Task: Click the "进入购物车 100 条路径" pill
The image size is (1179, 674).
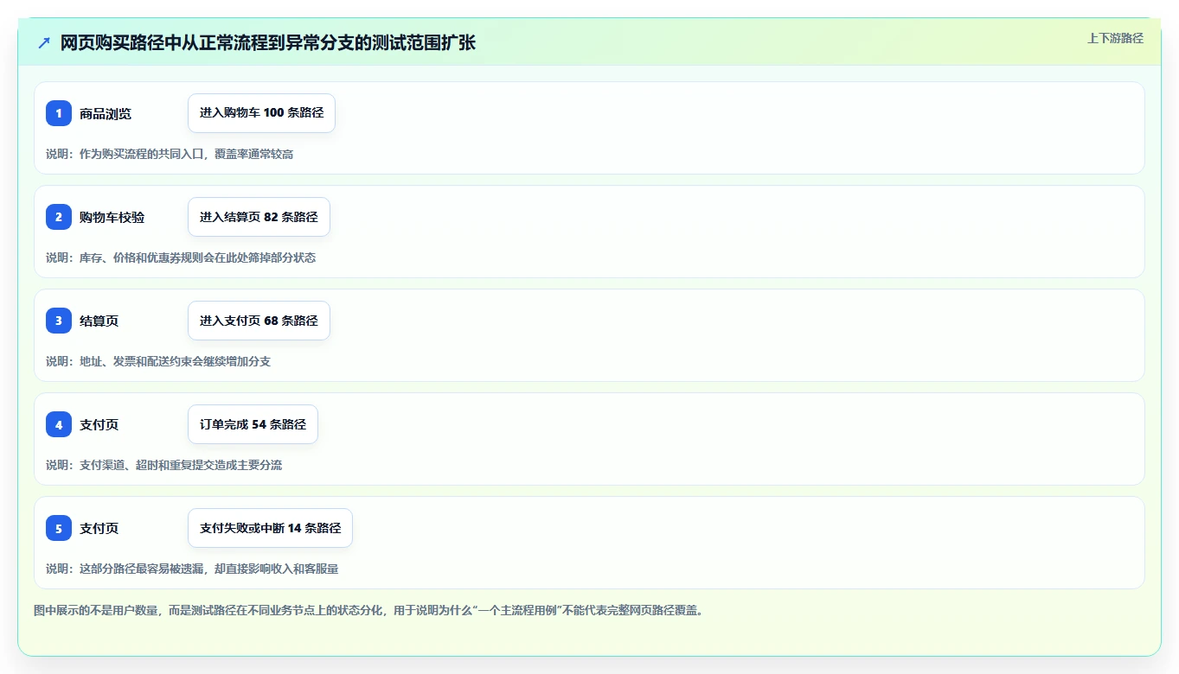Action: click(261, 113)
